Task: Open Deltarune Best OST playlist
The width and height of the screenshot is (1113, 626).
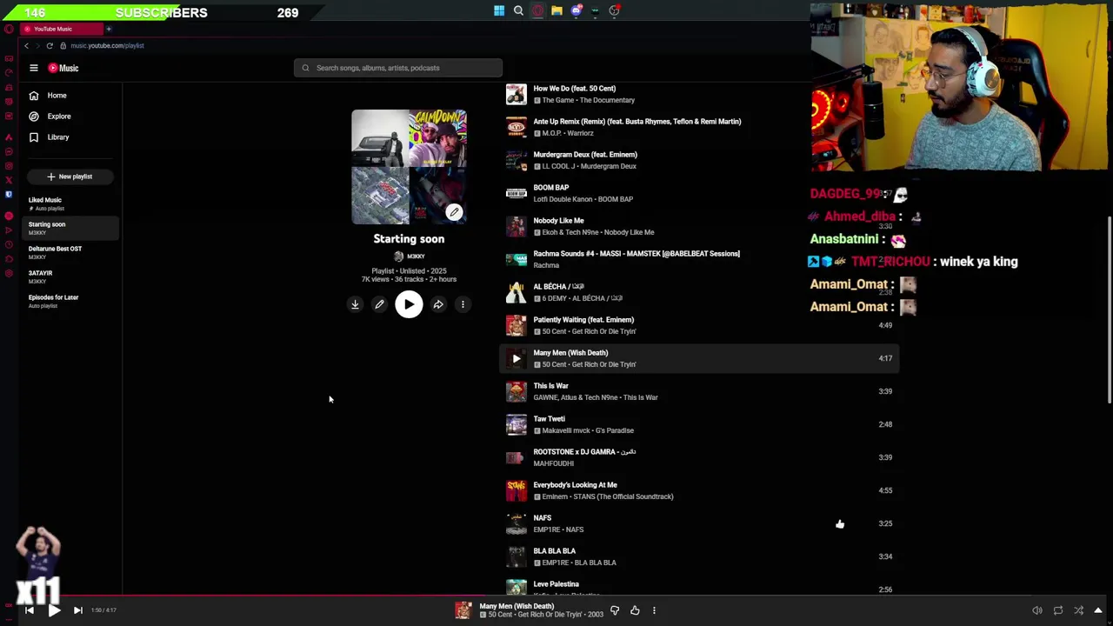Action: point(72,252)
